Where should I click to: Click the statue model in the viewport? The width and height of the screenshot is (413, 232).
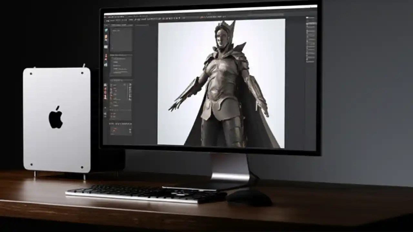click(223, 81)
